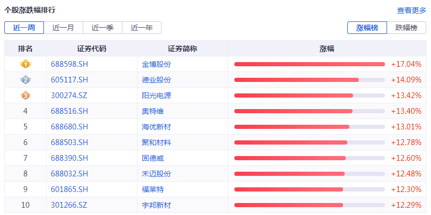The image size is (431, 215).
Task: Click stock code 605117.SH
Action: (x=70, y=80)
